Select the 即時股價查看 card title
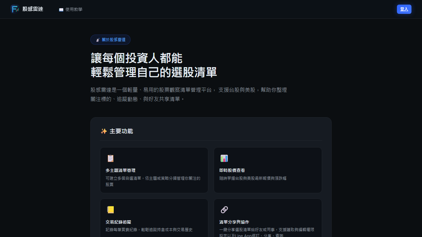This screenshot has height=237, width=422. coord(232,171)
